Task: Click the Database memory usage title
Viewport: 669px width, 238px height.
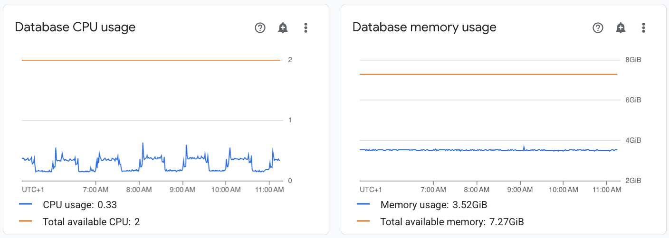Action: point(424,27)
